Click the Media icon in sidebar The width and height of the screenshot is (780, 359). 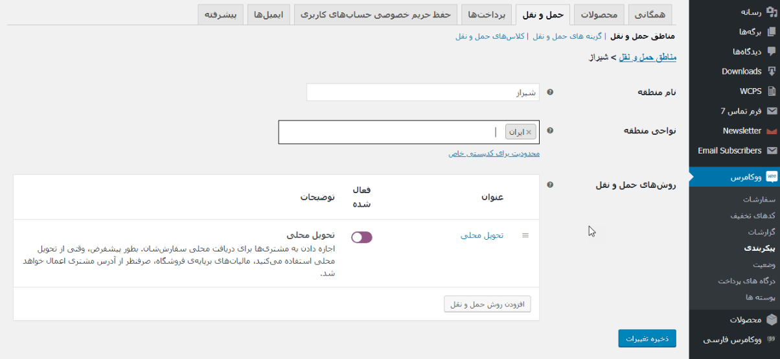coord(771,12)
